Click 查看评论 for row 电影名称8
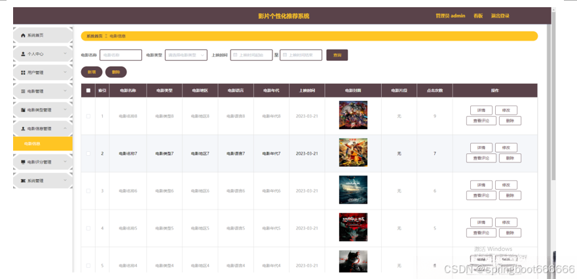Screen dimensions: 577x279 point(481,121)
